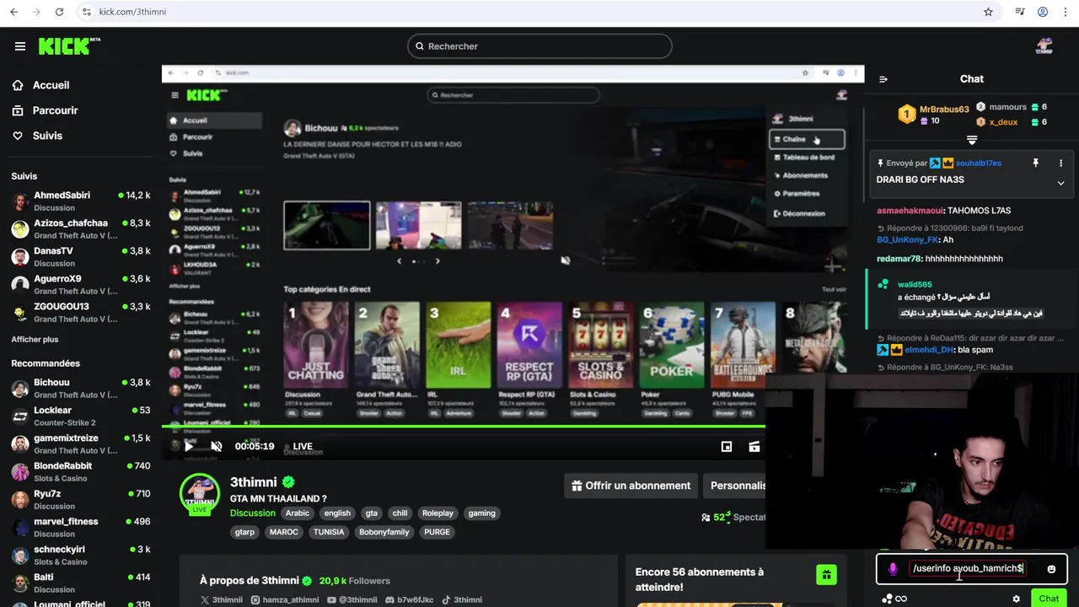Open chat settings gear icon
Image resolution: width=1079 pixels, height=607 pixels.
(x=1017, y=599)
